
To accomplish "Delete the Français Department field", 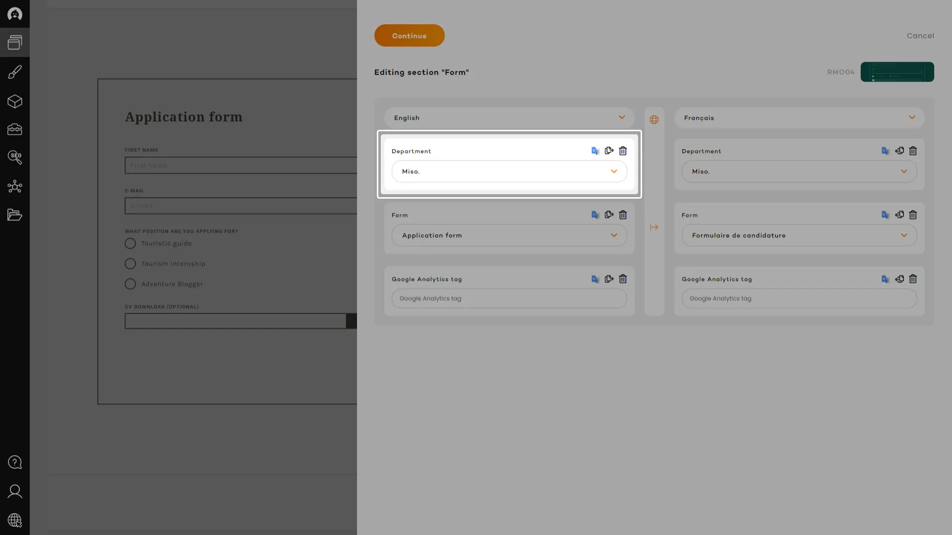I will pyautogui.click(x=913, y=151).
